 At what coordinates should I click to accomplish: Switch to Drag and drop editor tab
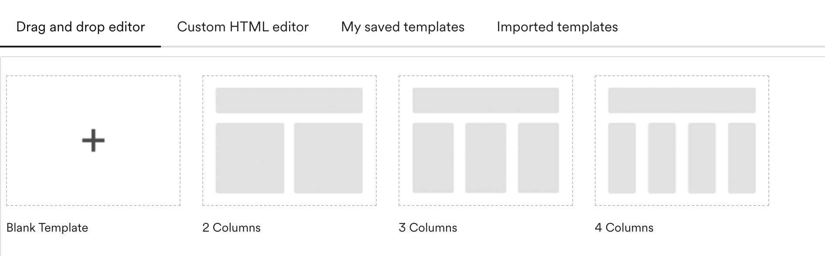[80, 27]
